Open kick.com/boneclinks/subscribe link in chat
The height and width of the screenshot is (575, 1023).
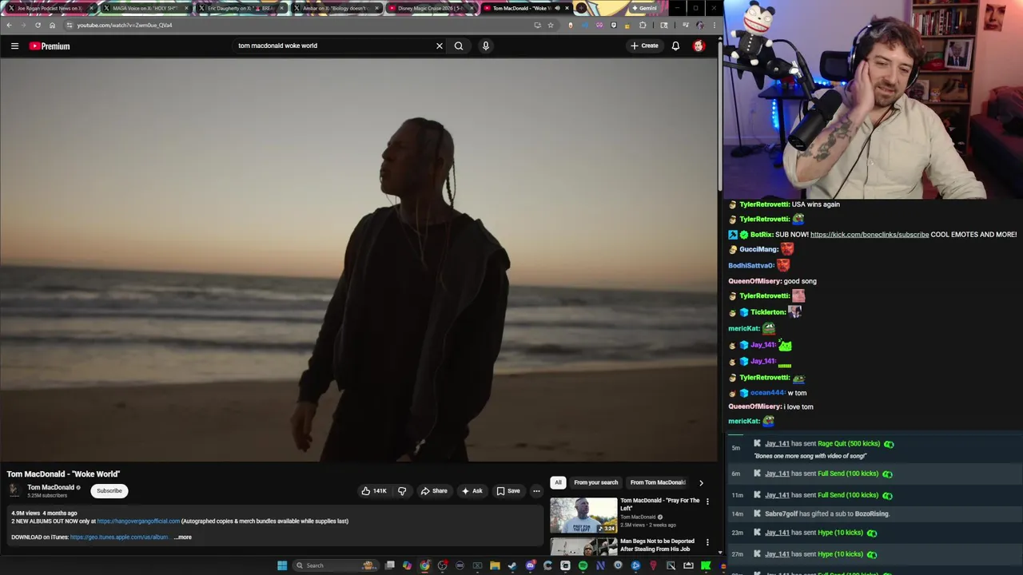pos(870,235)
